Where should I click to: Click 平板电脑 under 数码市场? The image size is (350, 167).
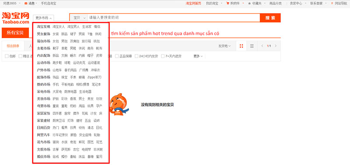[x=67, y=84]
